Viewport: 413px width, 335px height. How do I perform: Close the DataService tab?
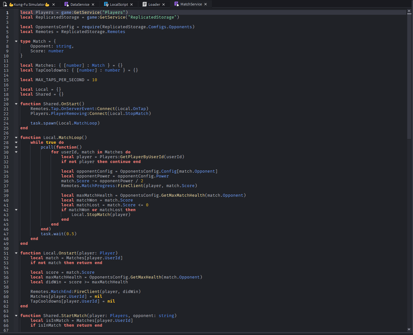[x=93, y=4]
